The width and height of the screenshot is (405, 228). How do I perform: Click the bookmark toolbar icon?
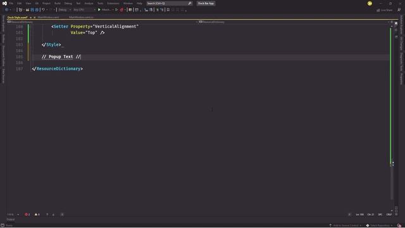pos(168,10)
